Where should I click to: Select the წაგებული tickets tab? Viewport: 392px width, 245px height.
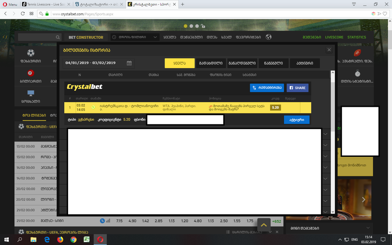pos(273,63)
